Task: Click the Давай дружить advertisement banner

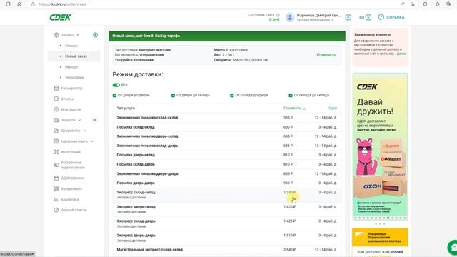Action: pyautogui.click(x=380, y=146)
